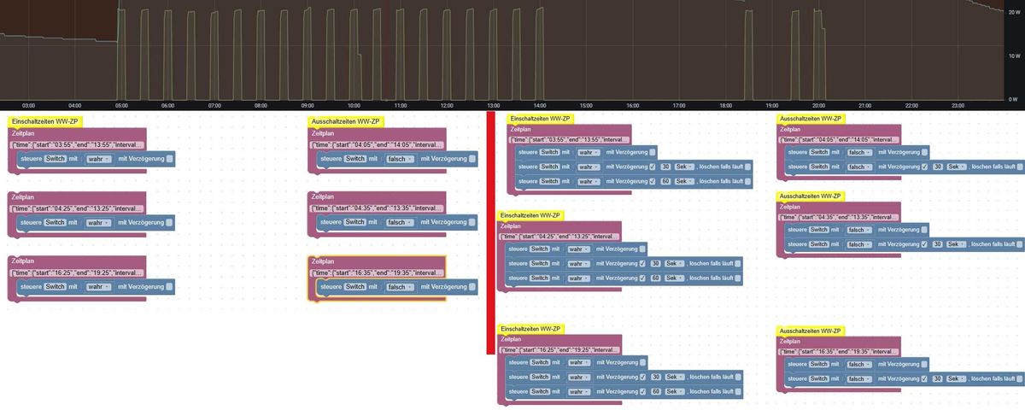Select the left 'Ausschaltzeiten WW-ZP' yellow comment label

(x=345, y=122)
